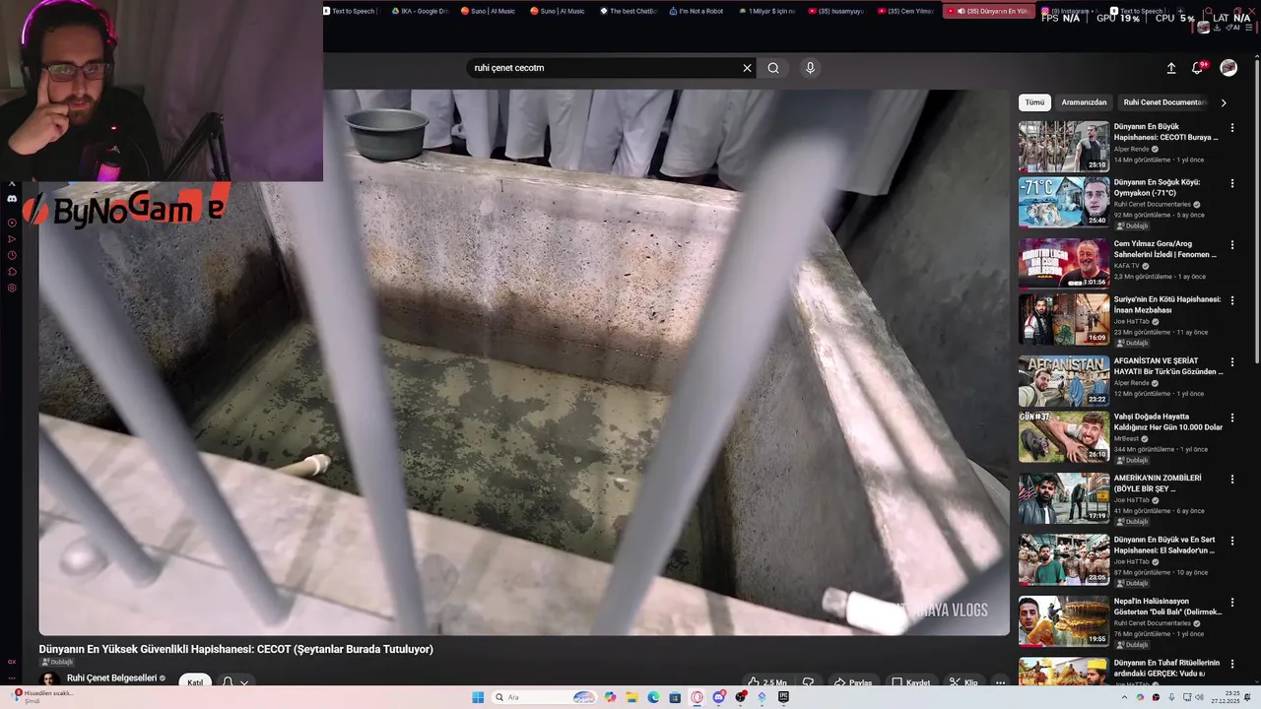This screenshot has width=1261, height=709.
Task: Open title Dünyanın En Tuhaf Ritüellerinin video
Action: (1167, 668)
